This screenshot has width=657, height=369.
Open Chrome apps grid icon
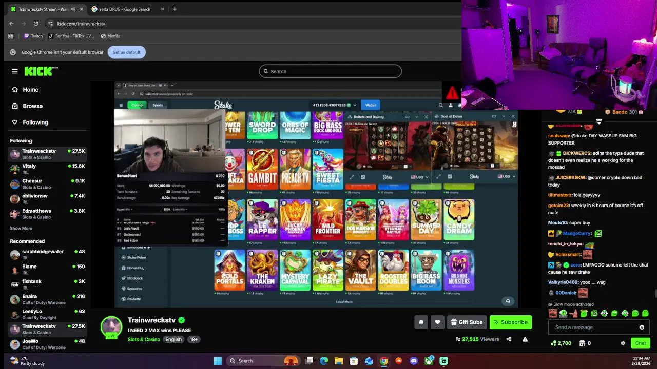coord(11,36)
